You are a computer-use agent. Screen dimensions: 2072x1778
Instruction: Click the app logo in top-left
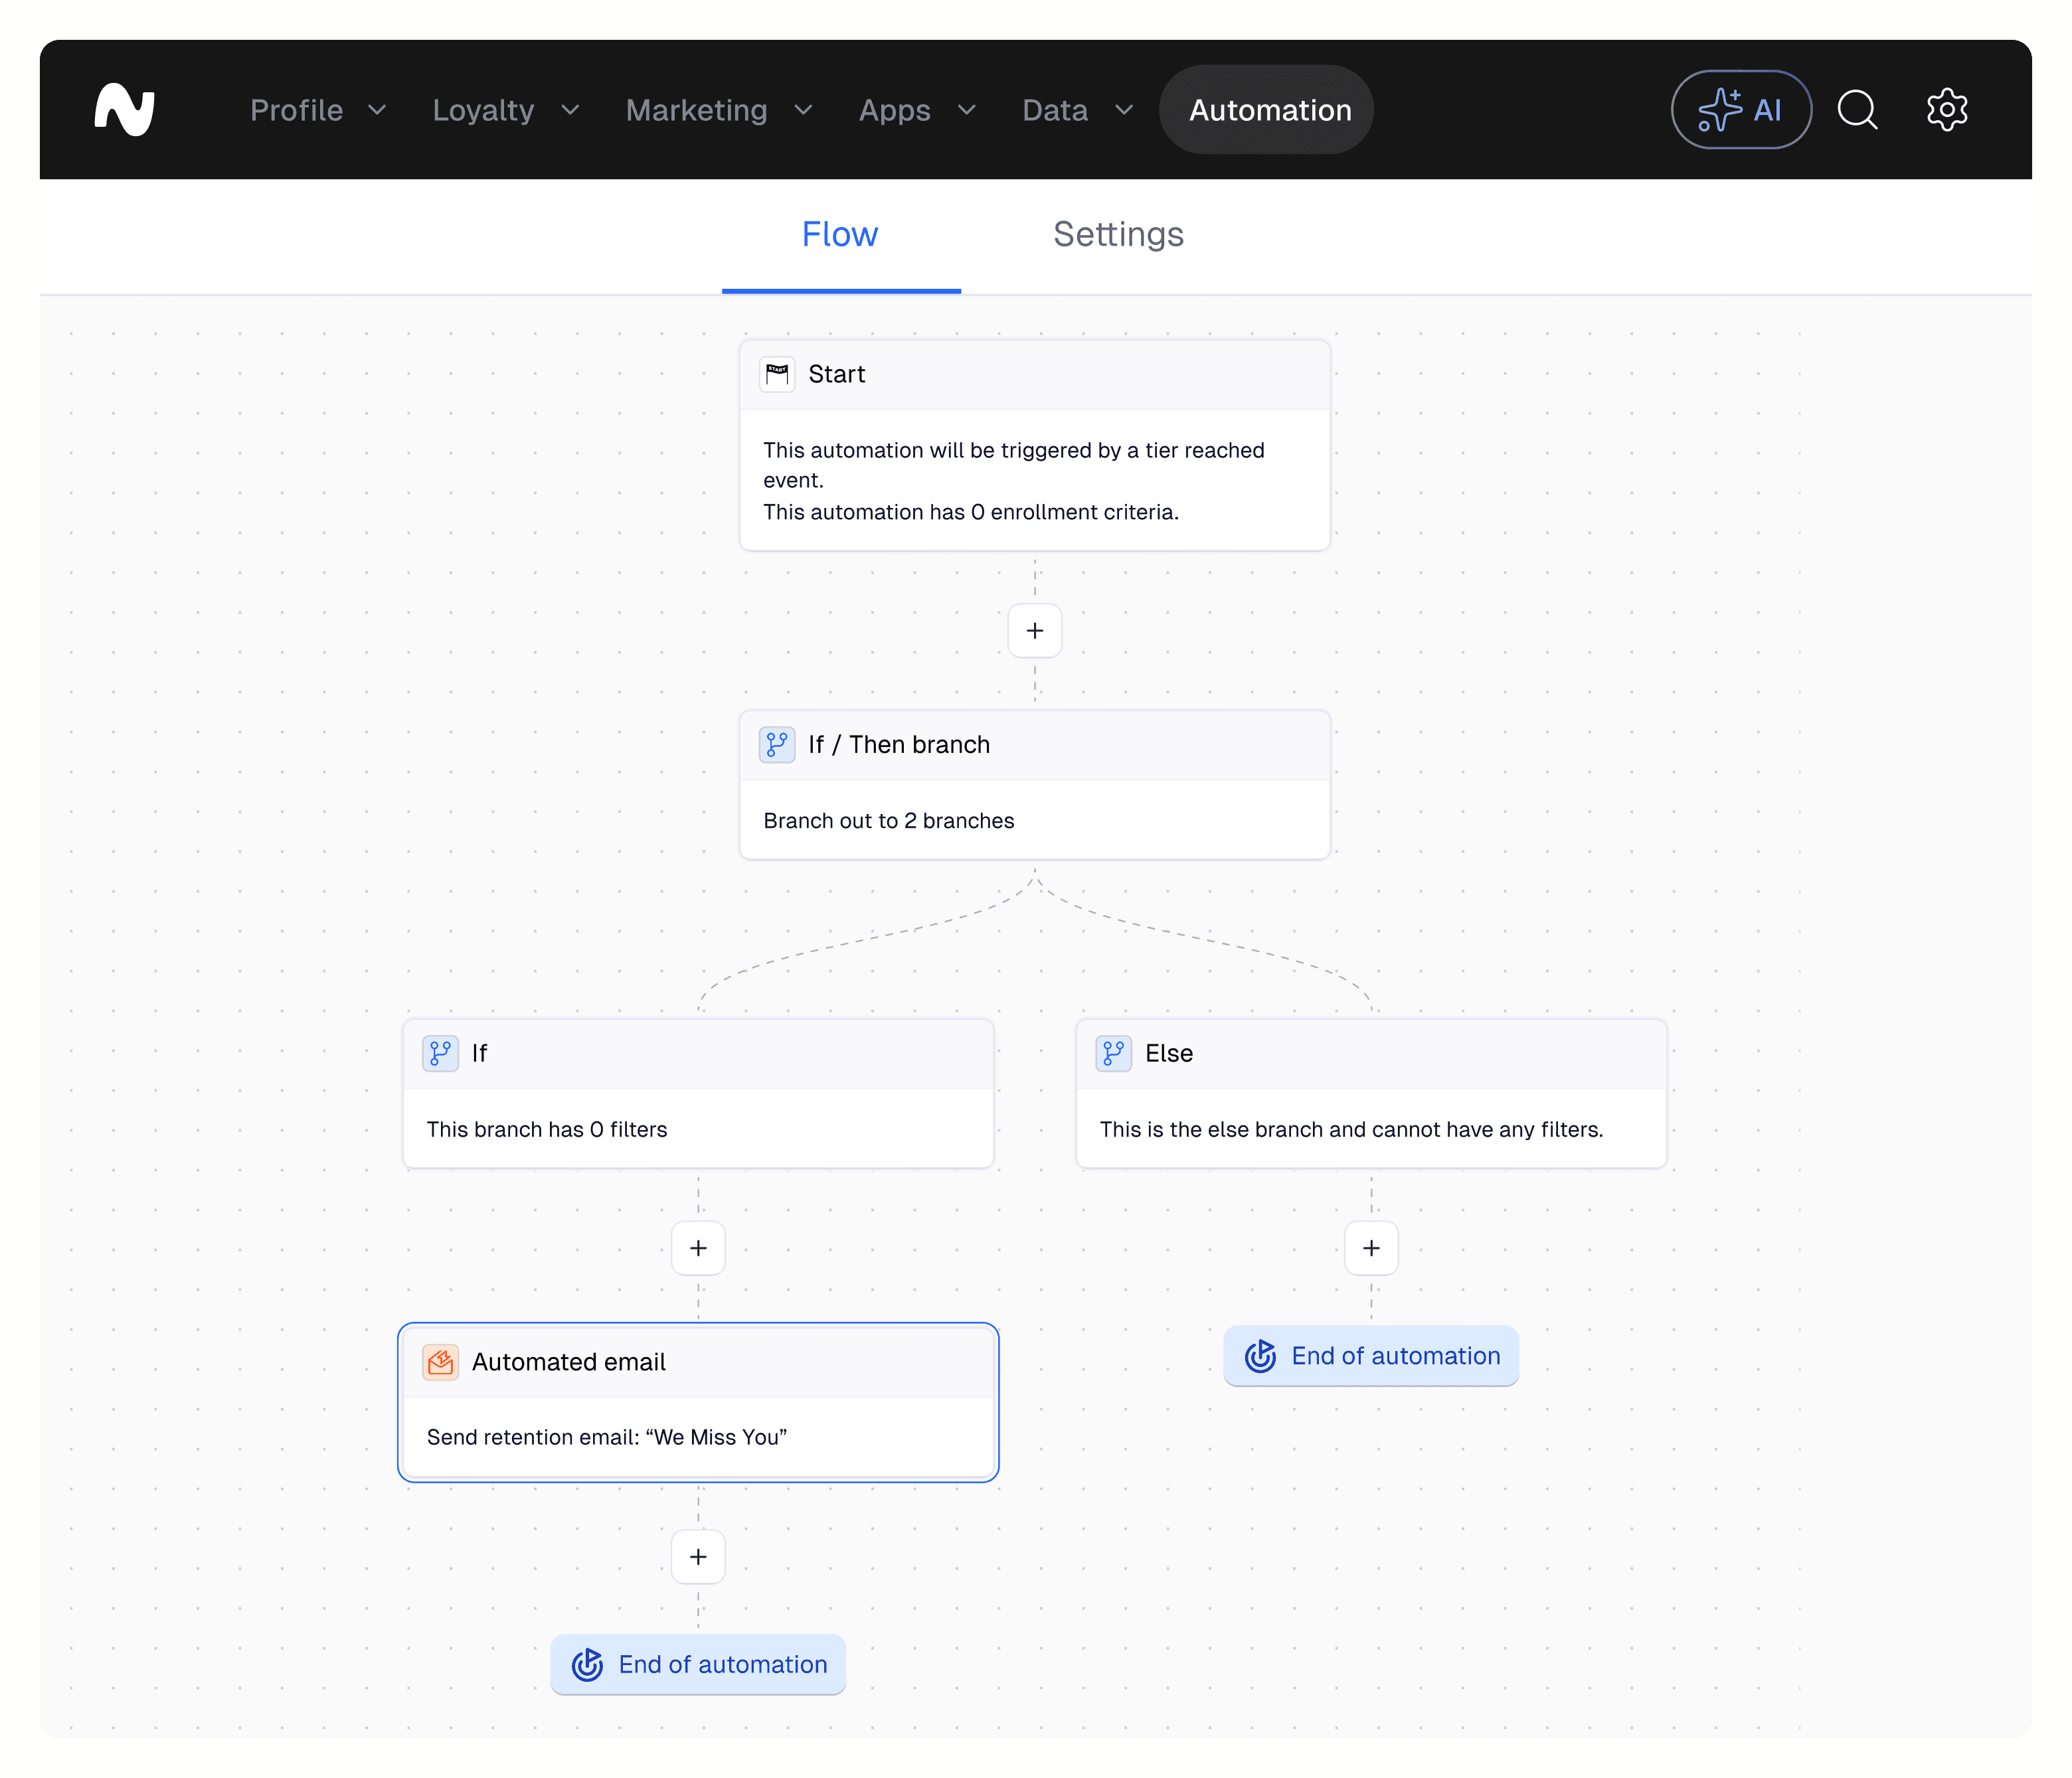point(124,110)
